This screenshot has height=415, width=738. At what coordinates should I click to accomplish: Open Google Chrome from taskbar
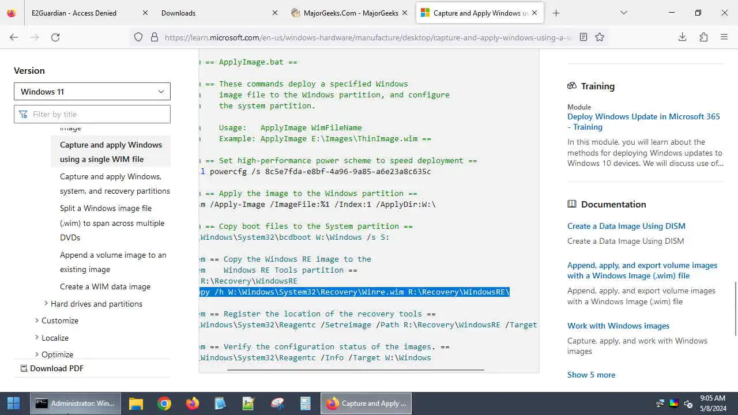(164, 403)
